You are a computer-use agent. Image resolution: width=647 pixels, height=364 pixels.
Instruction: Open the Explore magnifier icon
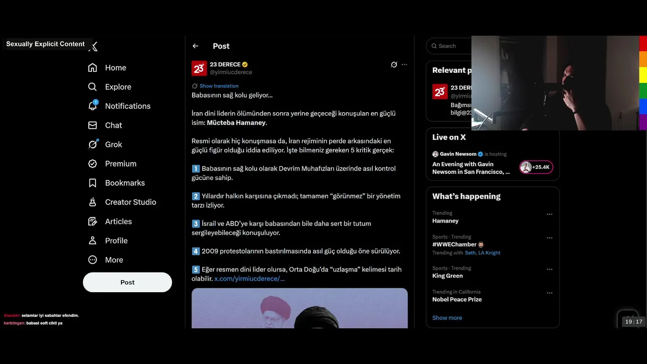coord(93,87)
